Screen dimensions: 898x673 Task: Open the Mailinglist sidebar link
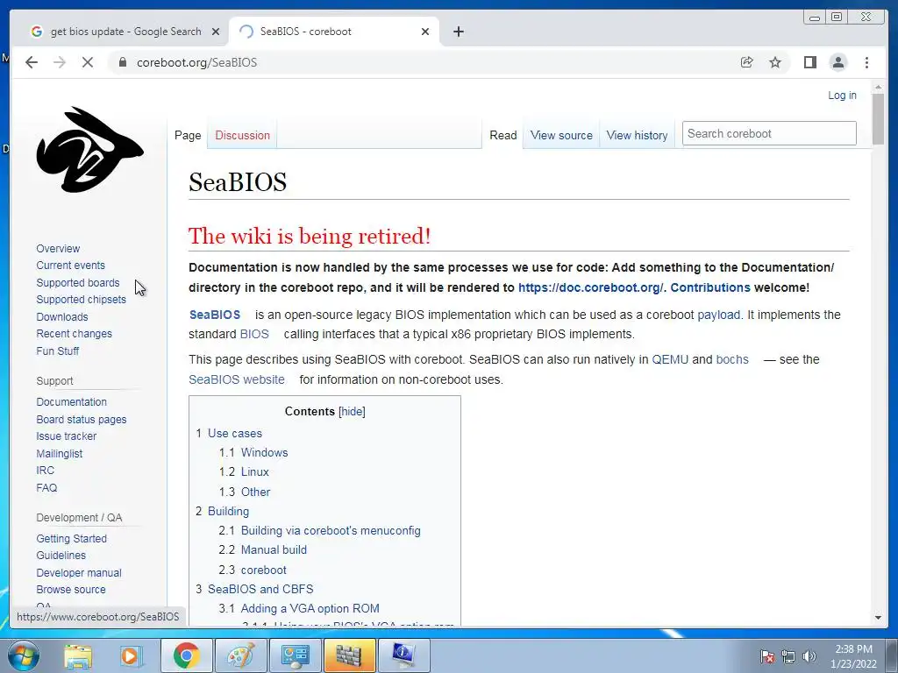tap(60, 453)
